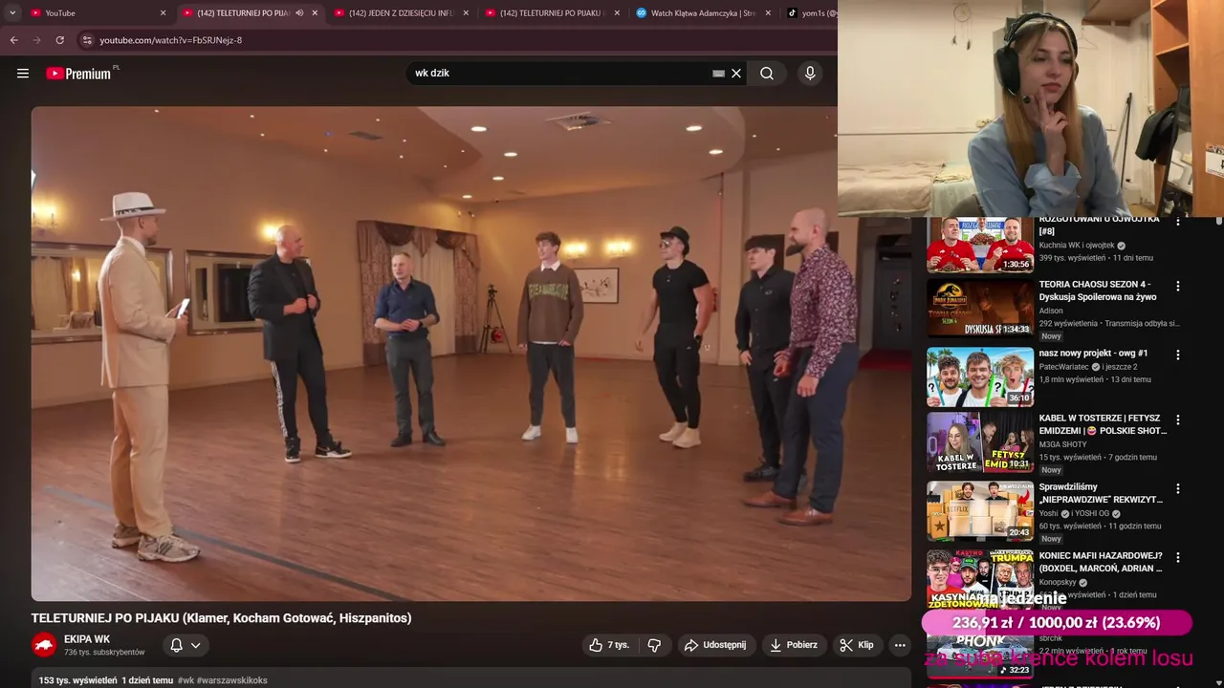Create a clip with Klip button
Screen dimensions: 1224x688
pos(857,645)
